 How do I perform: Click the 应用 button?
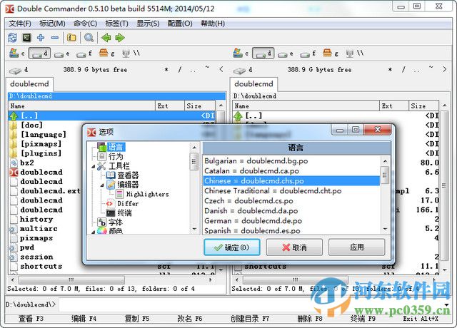click(x=357, y=247)
